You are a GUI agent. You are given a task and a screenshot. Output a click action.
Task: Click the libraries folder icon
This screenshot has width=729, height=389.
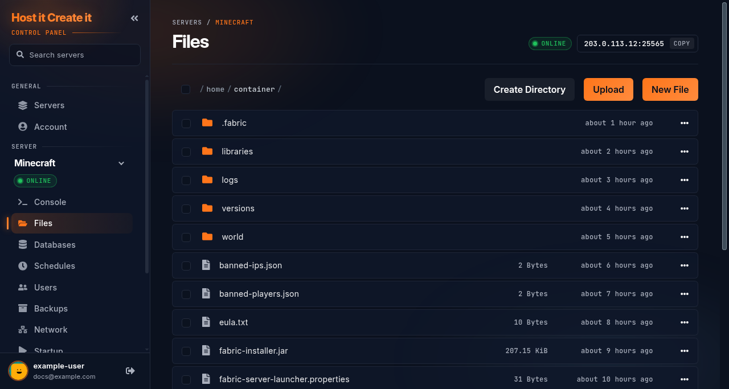[207, 151]
